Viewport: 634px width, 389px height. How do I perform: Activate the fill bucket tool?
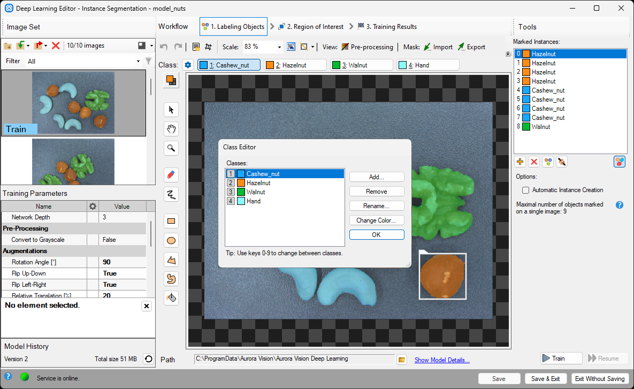(x=171, y=298)
